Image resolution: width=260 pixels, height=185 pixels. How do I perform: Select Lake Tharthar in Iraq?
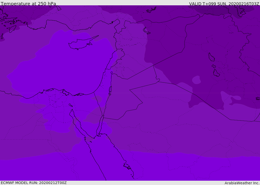pyautogui.click(x=211, y=57)
